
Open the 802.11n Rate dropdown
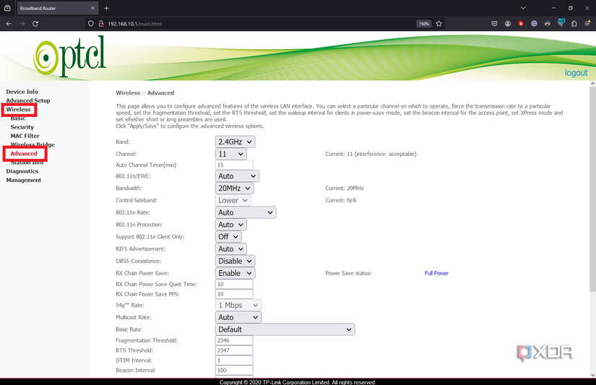tap(246, 212)
